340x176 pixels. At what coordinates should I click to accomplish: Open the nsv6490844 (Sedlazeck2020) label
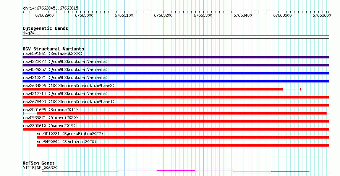coord(66,142)
